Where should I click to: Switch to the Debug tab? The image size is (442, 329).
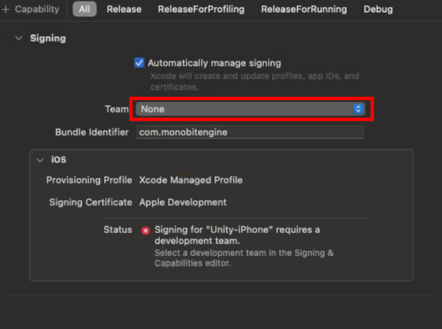click(378, 10)
